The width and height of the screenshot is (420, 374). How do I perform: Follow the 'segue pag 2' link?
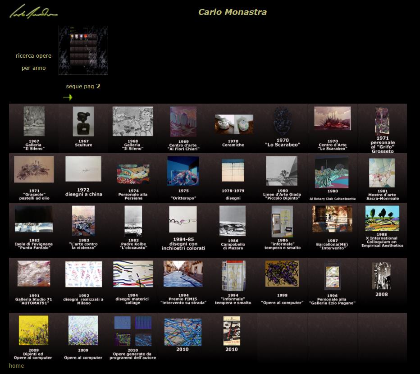[83, 86]
